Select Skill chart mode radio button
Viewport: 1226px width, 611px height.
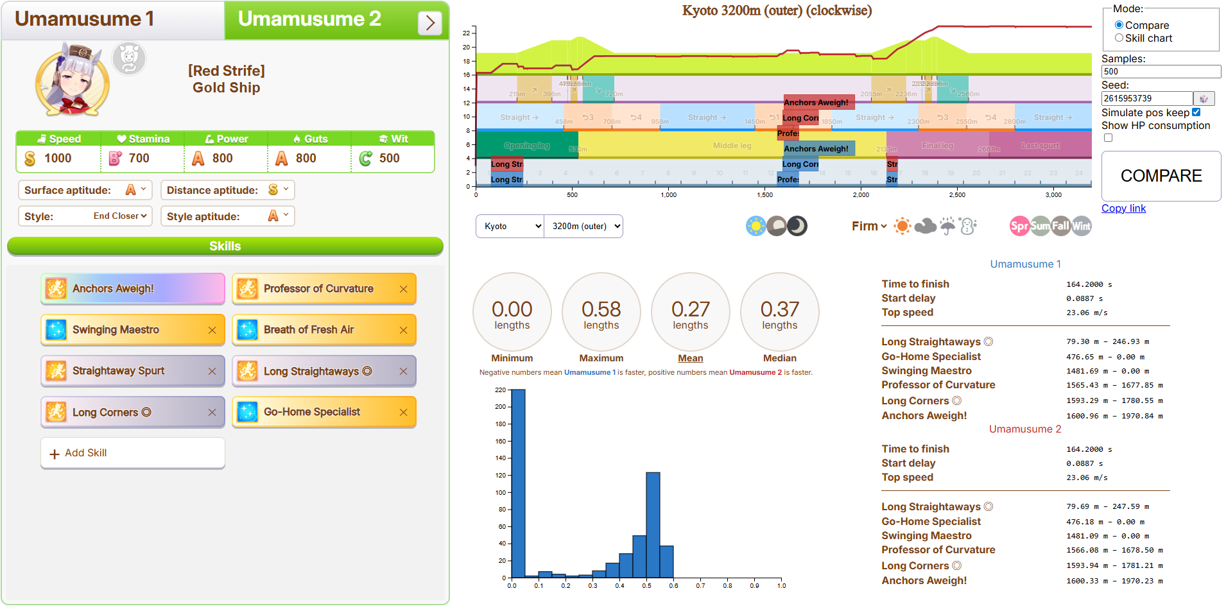[x=1119, y=38]
